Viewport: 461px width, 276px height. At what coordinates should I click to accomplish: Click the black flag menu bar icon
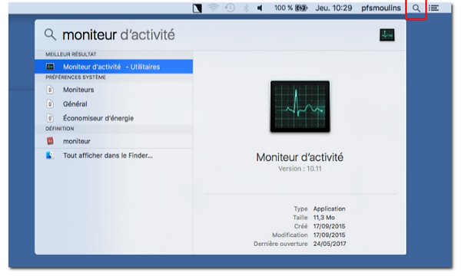[197, 8]
